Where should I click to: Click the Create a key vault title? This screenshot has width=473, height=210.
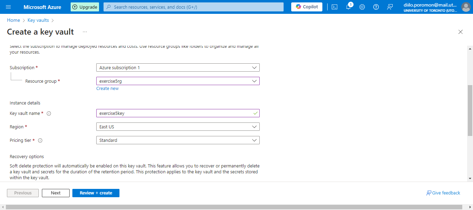point(41,32)
